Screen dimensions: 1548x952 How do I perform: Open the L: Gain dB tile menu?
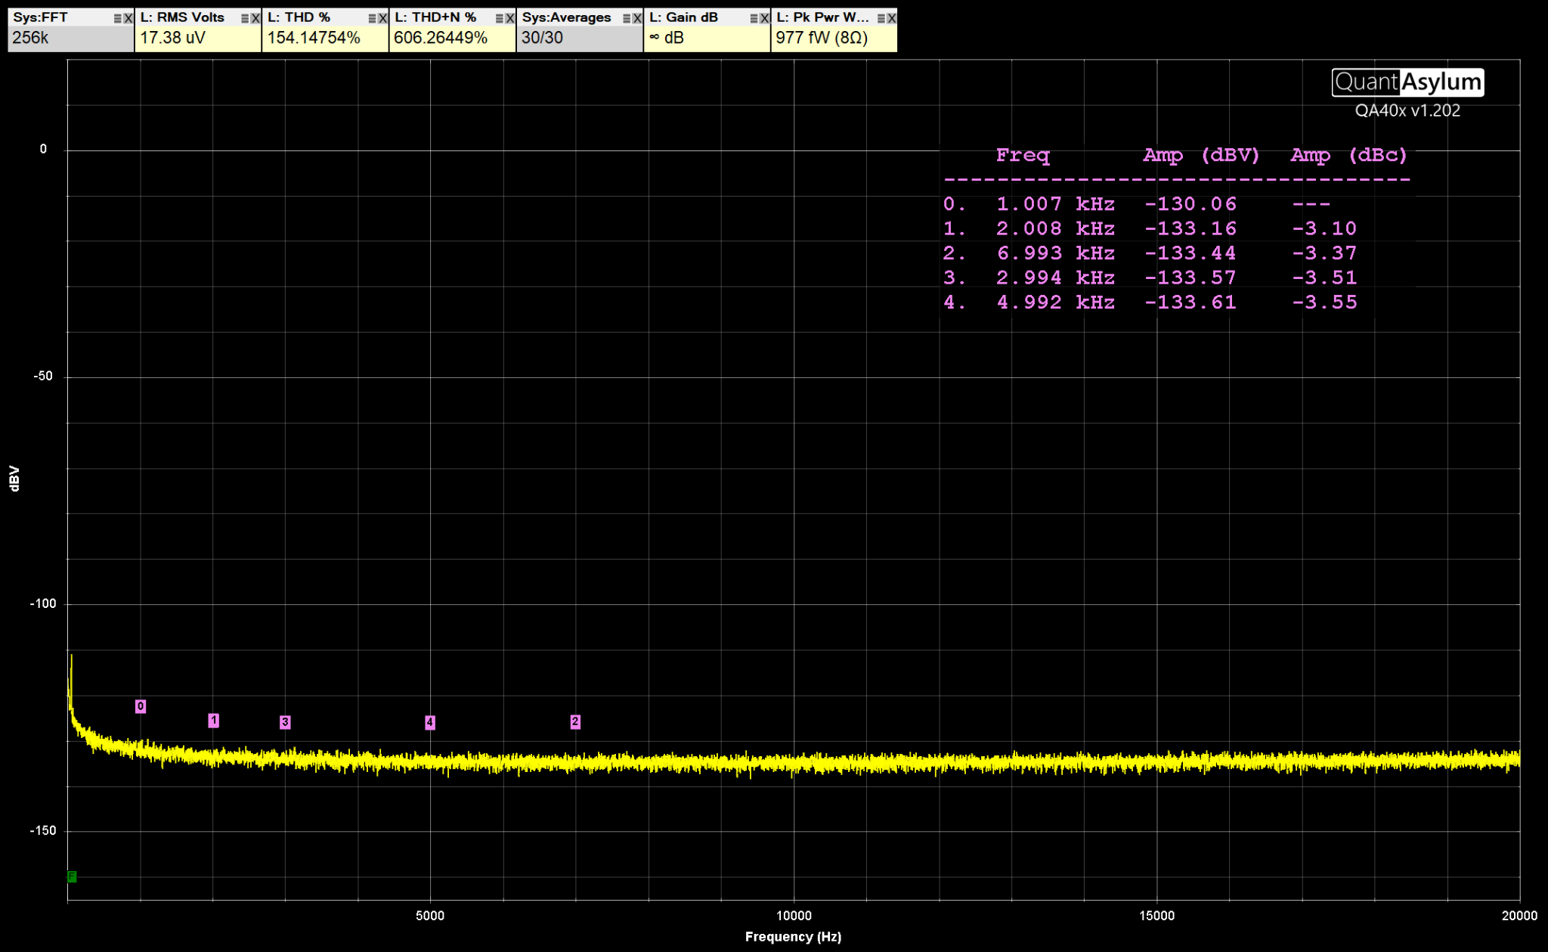(754, 18)
